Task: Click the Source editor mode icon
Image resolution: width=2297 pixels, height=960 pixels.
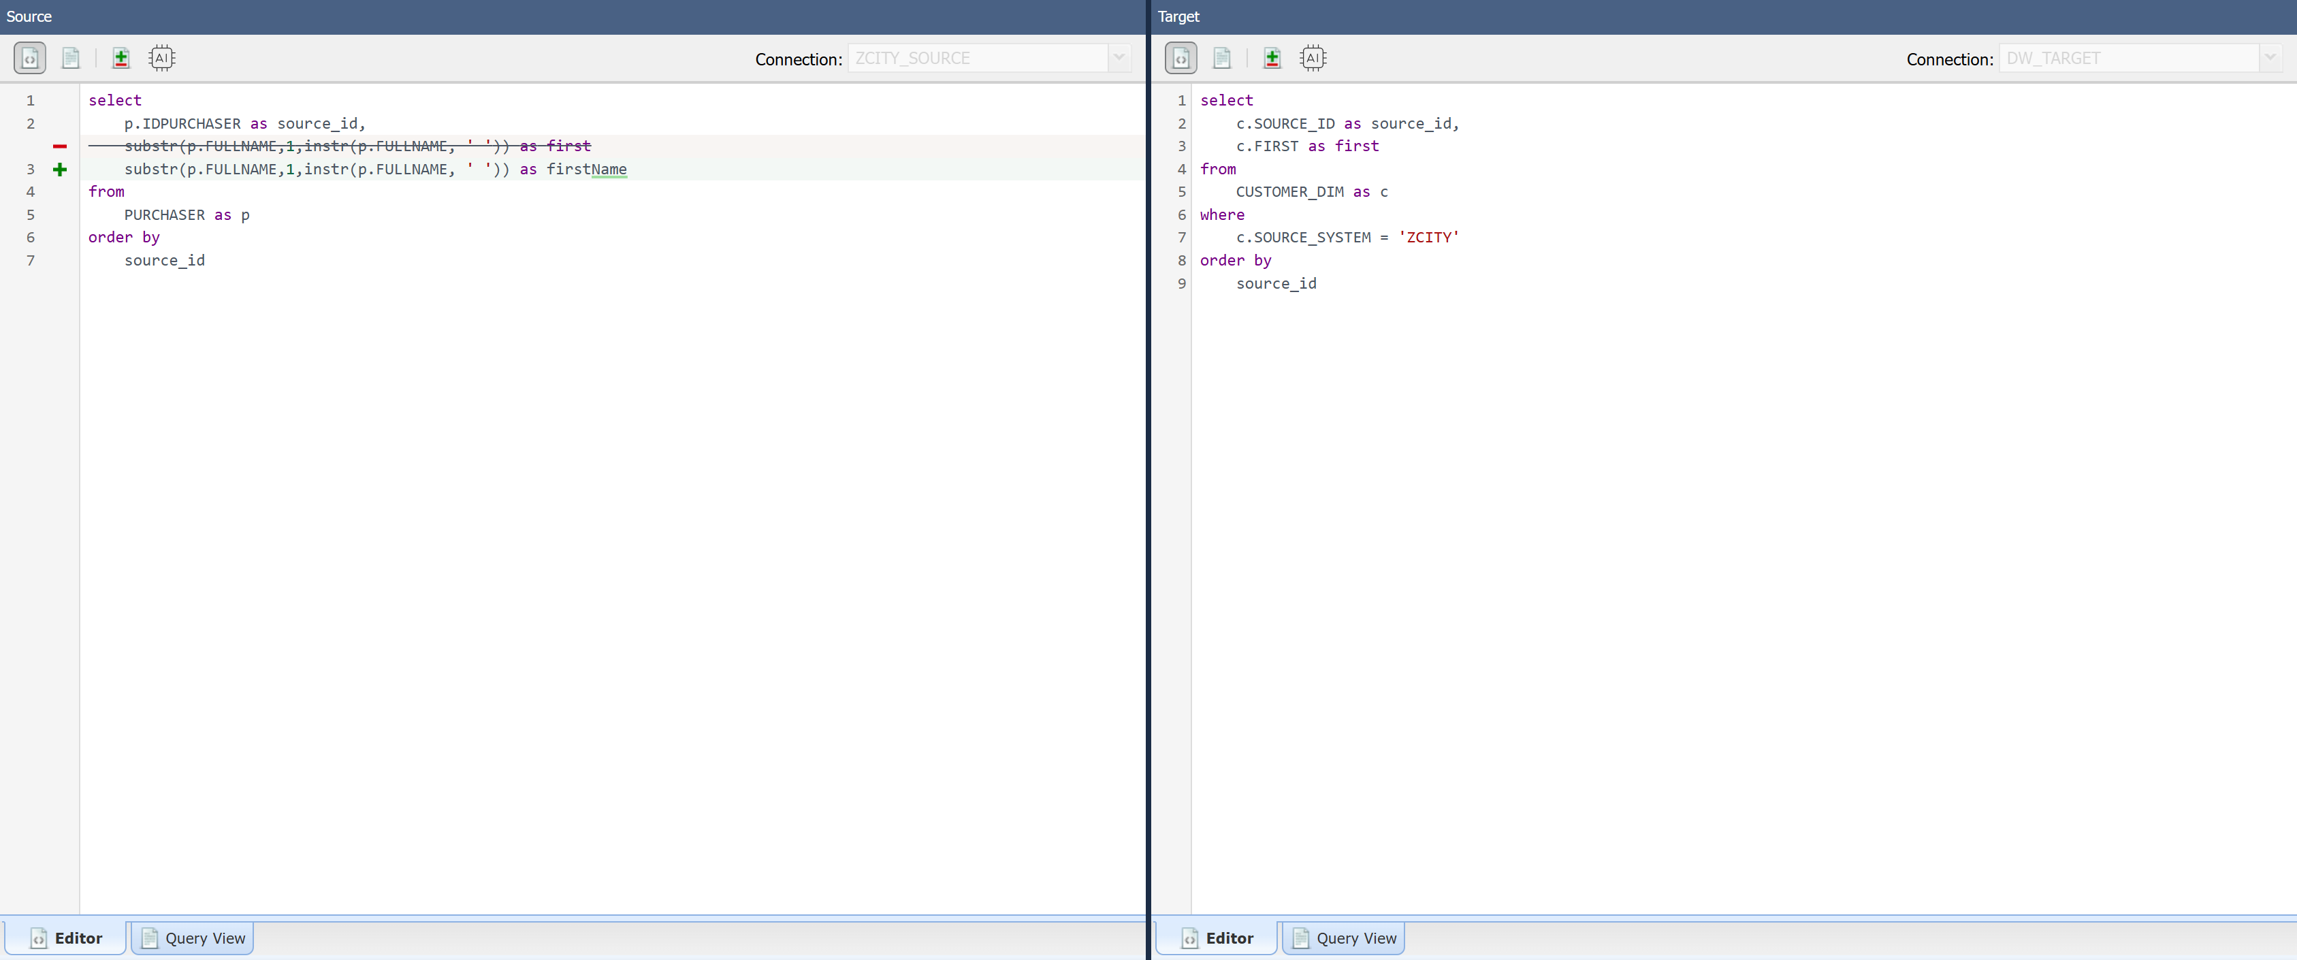Action: (29, 58)
